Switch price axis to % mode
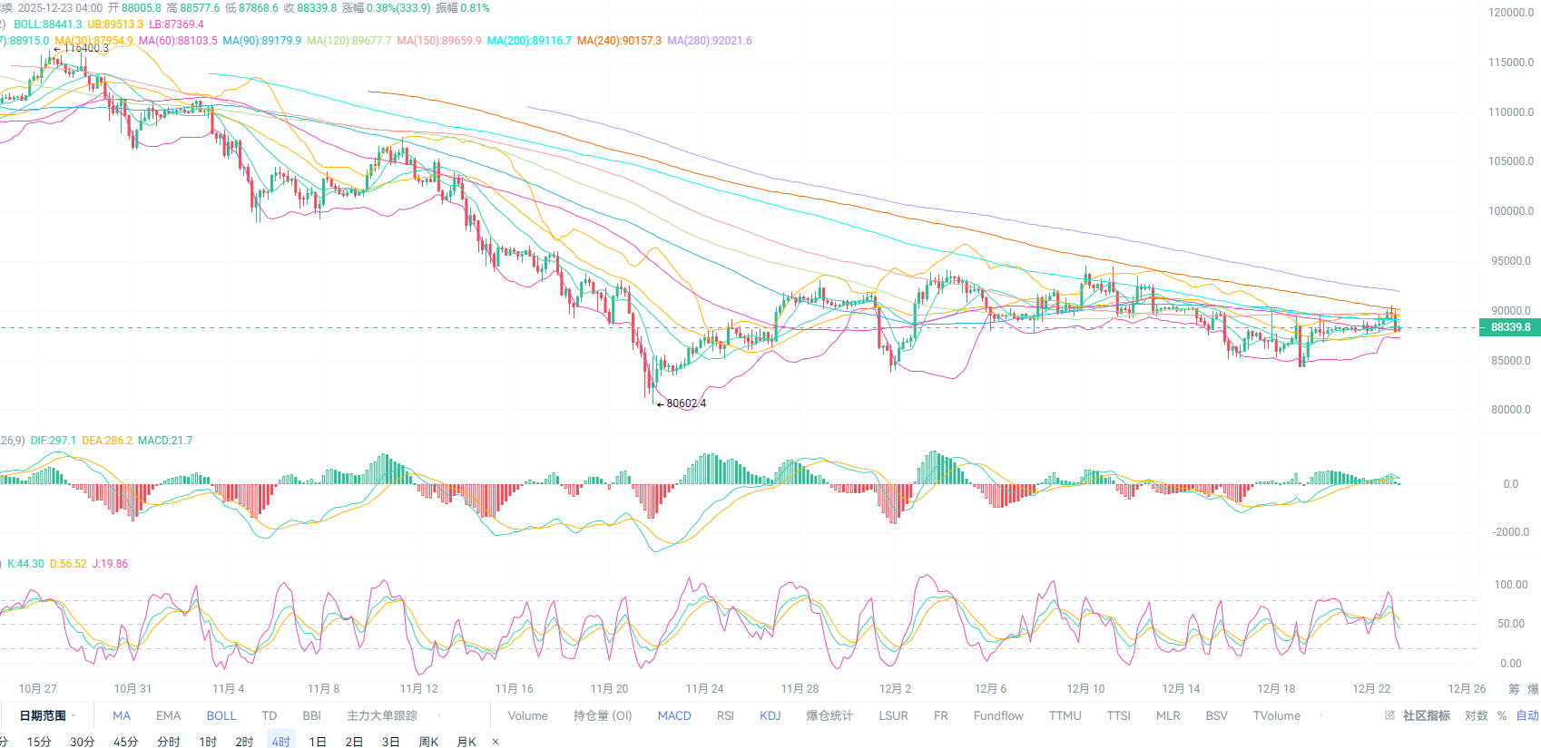Viewport: 1541px width, 748px height. point(1502,715)
